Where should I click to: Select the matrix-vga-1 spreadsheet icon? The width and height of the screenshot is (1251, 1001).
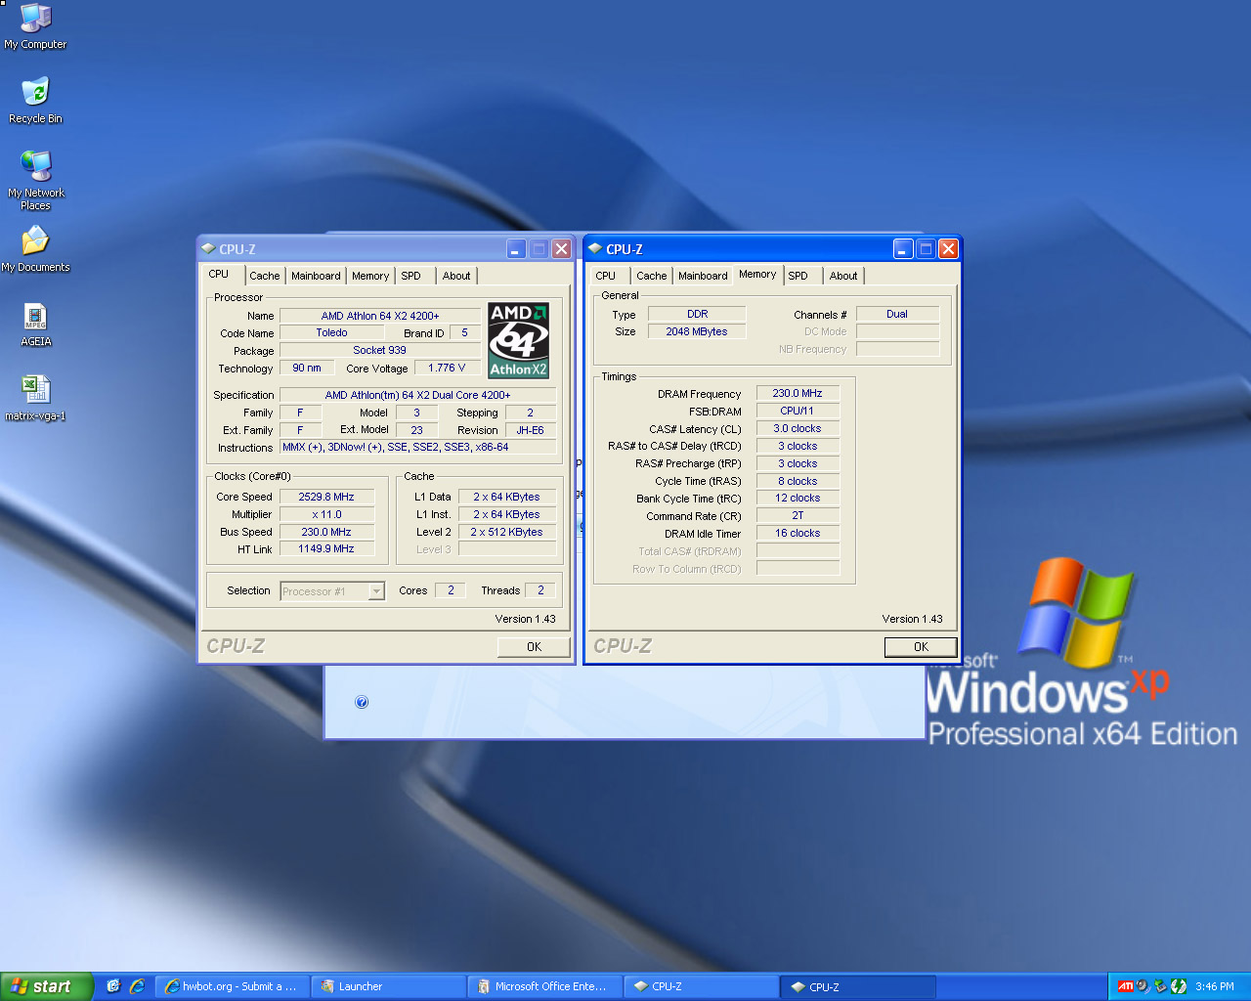35,398
